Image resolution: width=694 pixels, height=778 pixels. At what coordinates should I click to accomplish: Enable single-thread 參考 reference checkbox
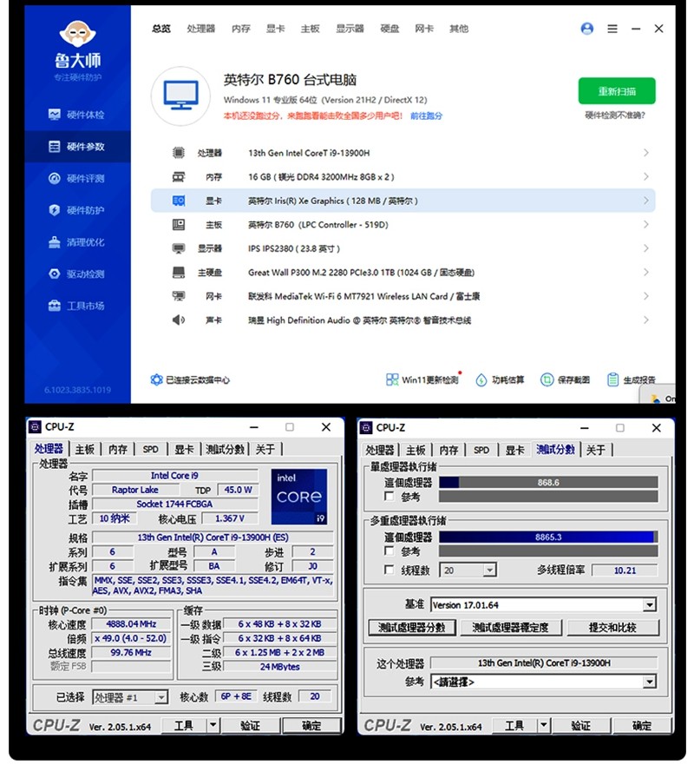point(390,496)
